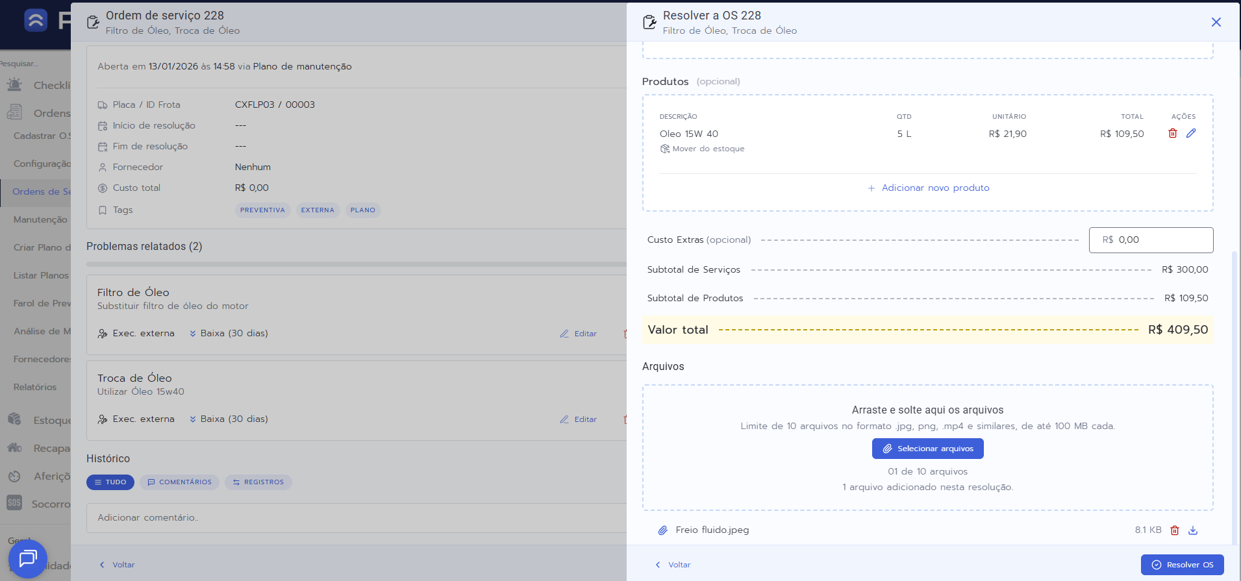The width and height of the screenshot is (1241, 581).
Task: Download the Freio fluido.jpeg file
Action: [1192, 530]
